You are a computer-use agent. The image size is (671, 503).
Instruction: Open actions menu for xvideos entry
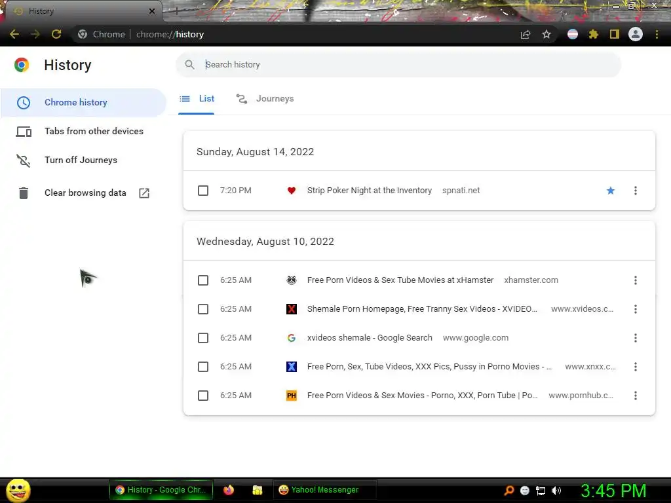click(636, 309)
